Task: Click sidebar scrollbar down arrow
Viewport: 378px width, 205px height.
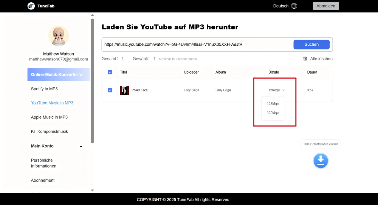Action: pyautogui.click(x=92, y=190)
